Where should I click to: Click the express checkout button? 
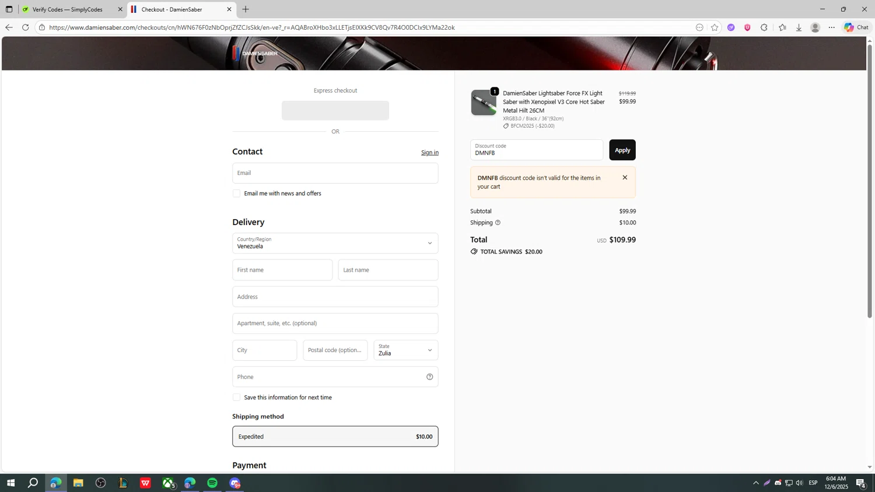tap(335, 111)
